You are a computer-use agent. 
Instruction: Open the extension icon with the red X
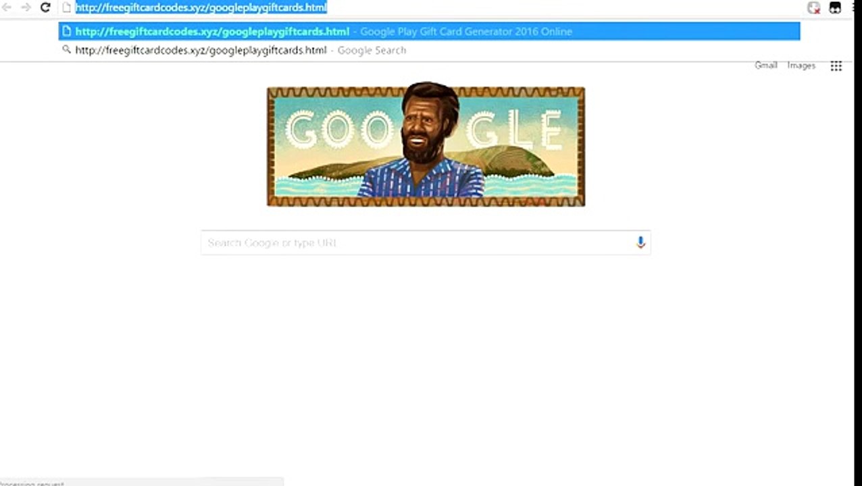pos(814,8)
